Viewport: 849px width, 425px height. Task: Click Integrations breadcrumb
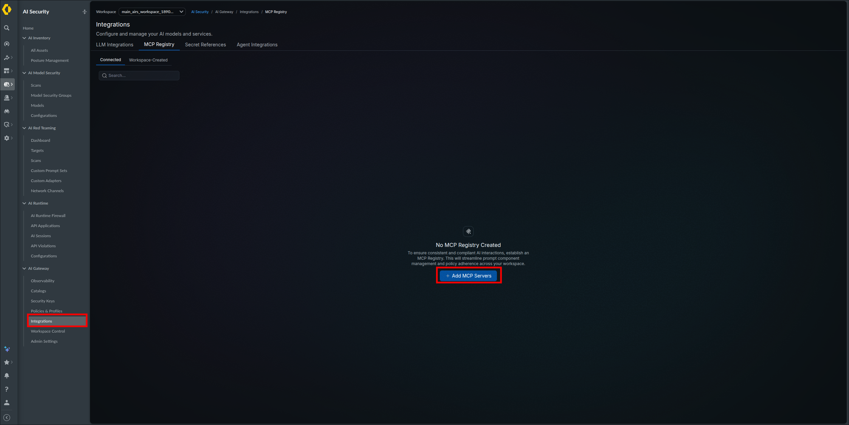point(249,12)
